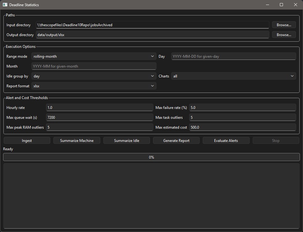Viewport: 303px width, 232px height.
Task: Click inside the empty log output area
Action: point(151,196)
